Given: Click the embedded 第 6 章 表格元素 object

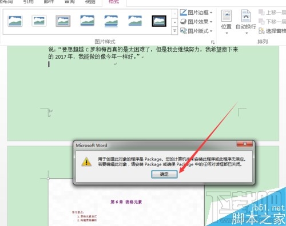Looking at the screenshot, I should point(126,202).
